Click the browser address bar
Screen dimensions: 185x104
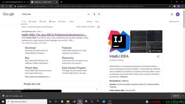click(x=91, y=6)
